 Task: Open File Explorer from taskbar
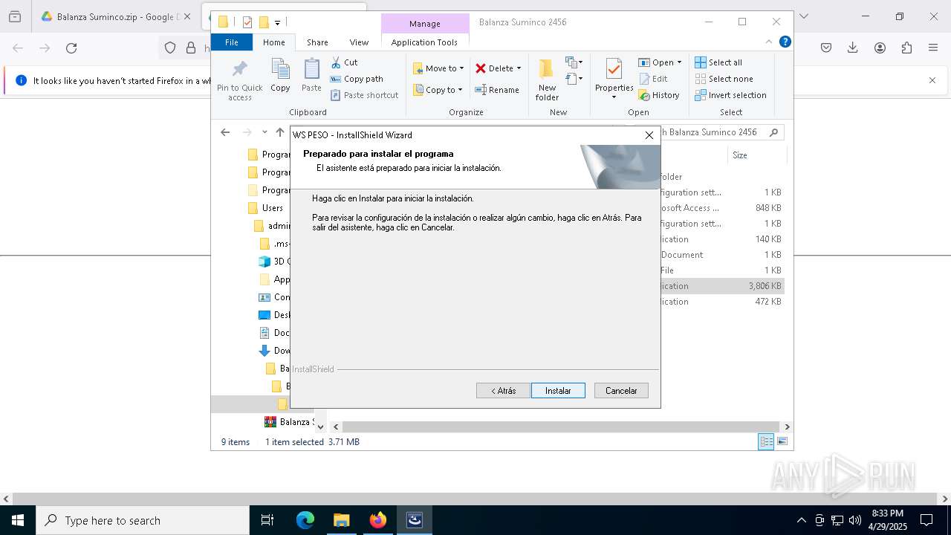(x=342, y=520)
